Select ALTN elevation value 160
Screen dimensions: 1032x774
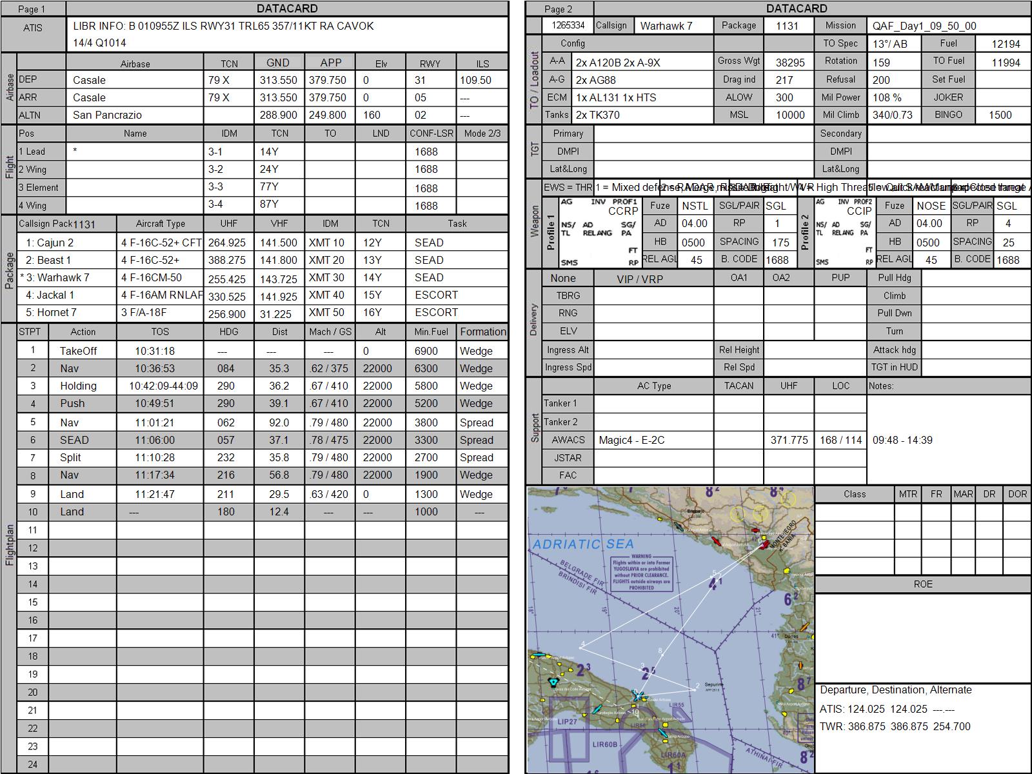pos(372,115)
